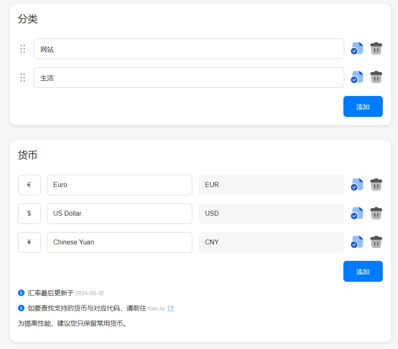
Task: Click the info icon beside the fixer.io tip
Action: 21,308
